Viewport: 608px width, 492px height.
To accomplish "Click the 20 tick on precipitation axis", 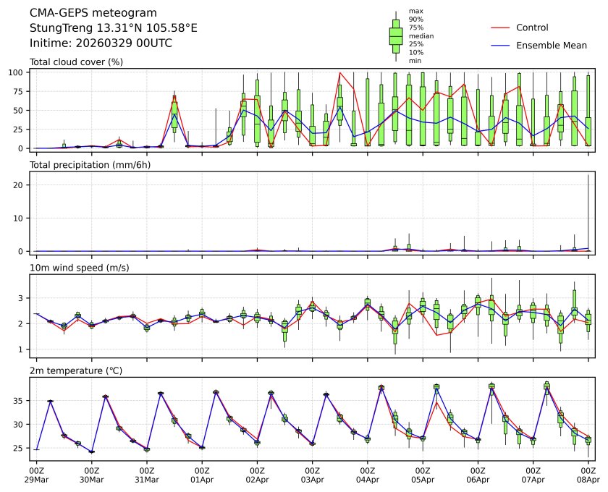I will coord(21,185).
